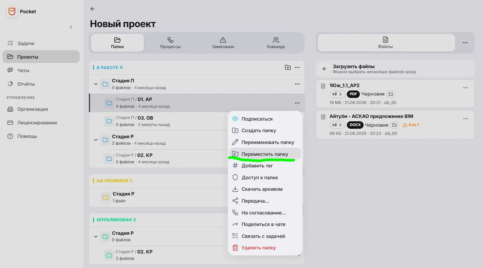
Task: Open Отчёты in the sidebar
Action: coord(41,84)
